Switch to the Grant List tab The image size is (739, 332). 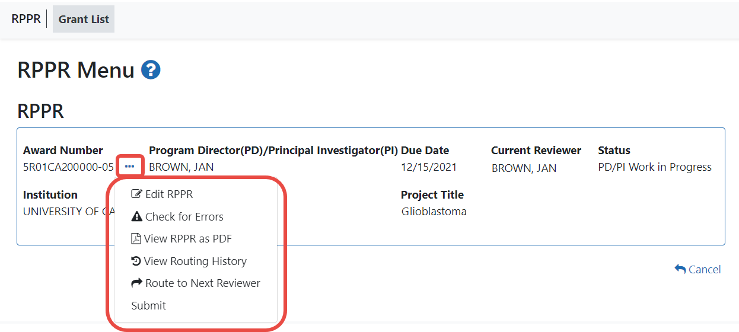84,19
